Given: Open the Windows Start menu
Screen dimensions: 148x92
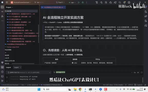Looking at the screenshot, I should coord(39,89).
